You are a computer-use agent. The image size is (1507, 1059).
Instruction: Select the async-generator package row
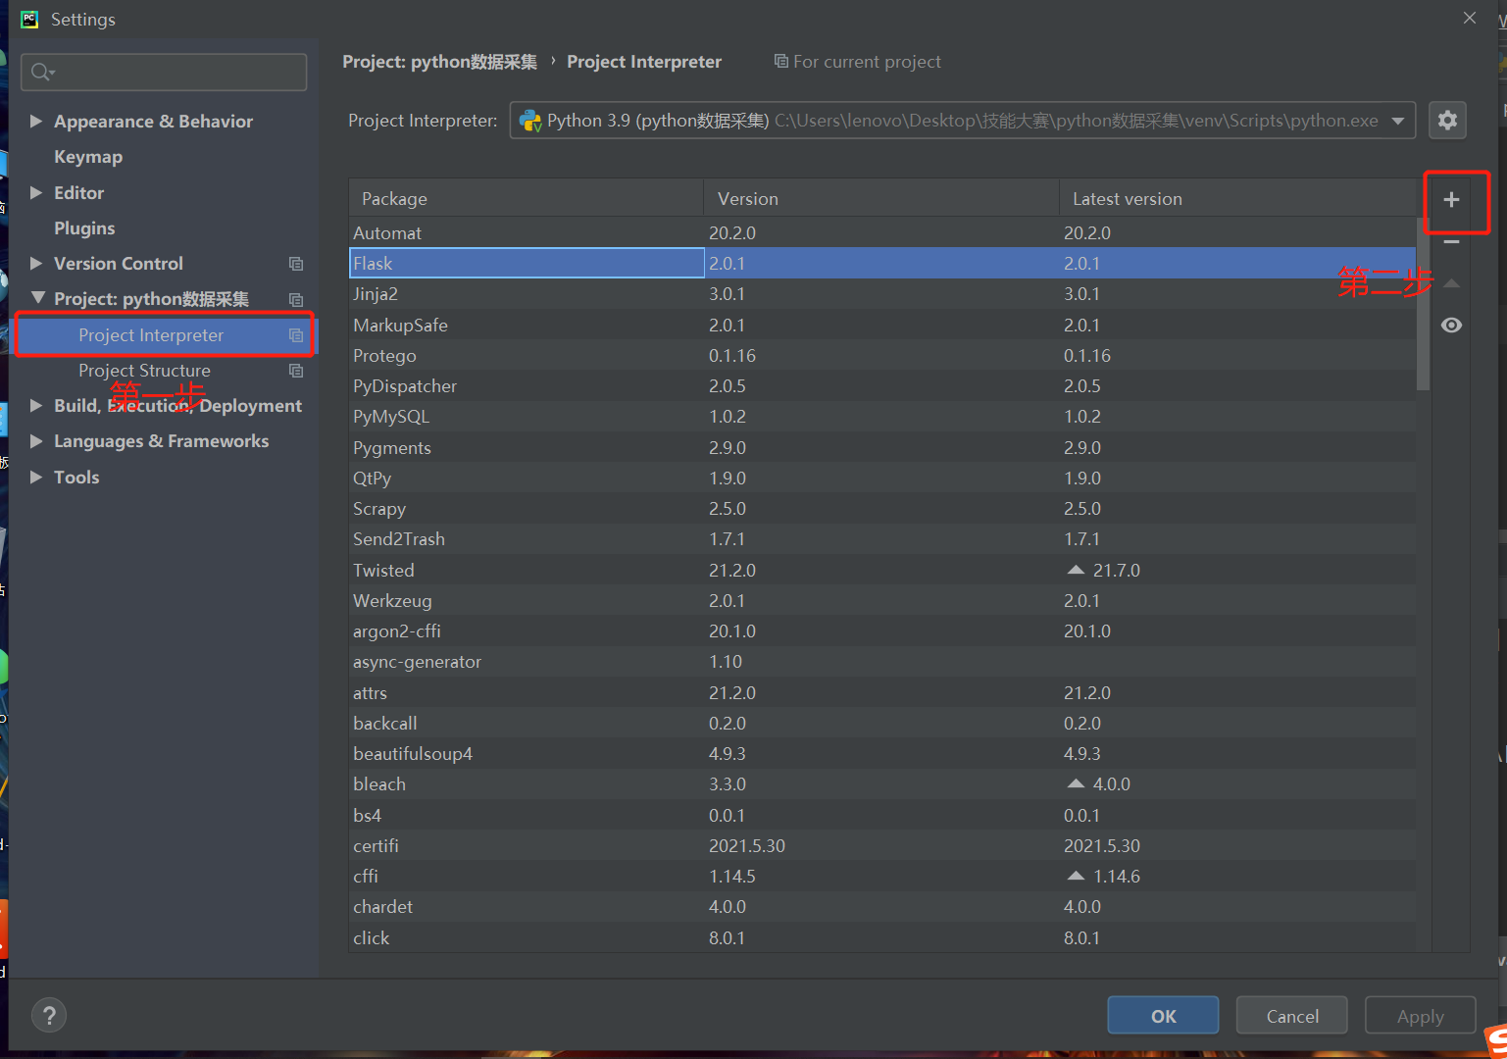[882, 662]
